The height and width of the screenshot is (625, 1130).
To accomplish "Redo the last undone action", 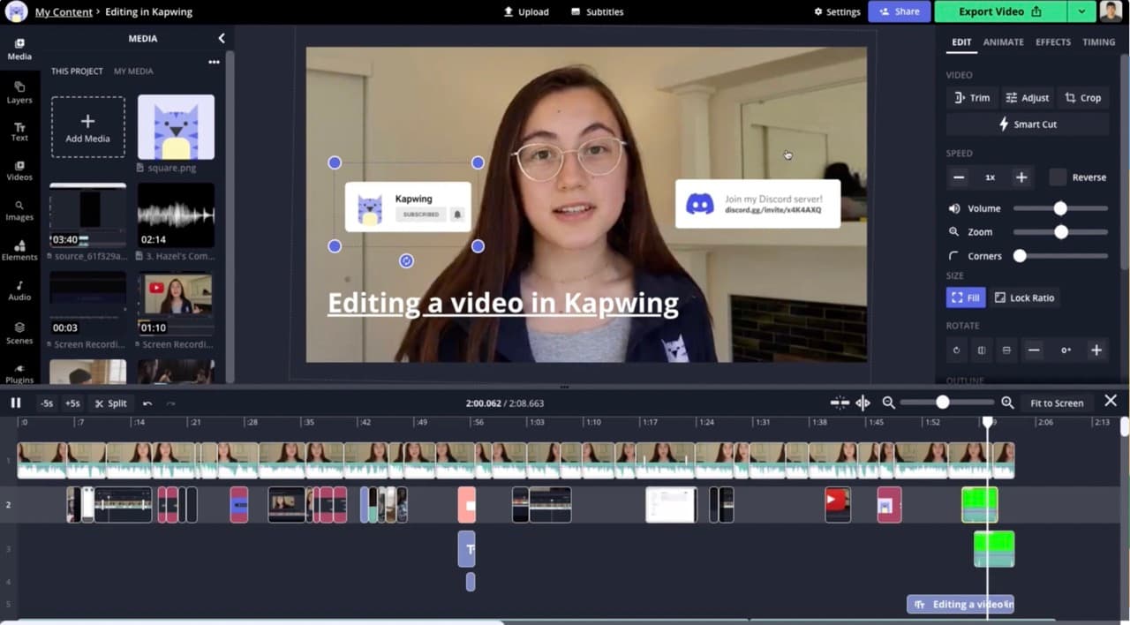I will tap(170, 403).
